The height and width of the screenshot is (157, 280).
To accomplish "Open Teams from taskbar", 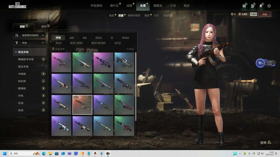I will click(69, 153).
